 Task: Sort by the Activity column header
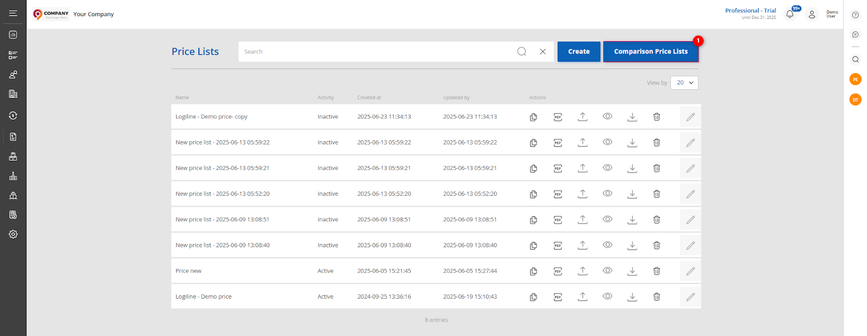(326, 97)
